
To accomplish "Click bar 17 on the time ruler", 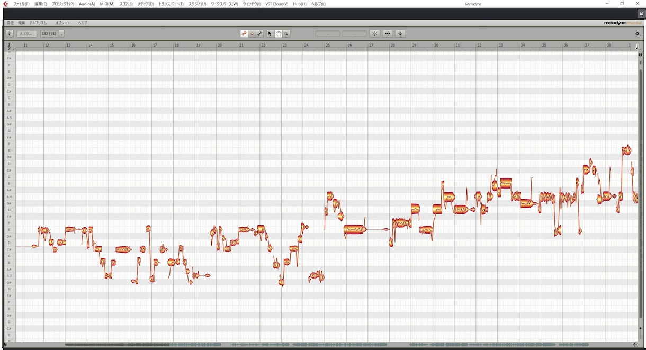I will pos(155,46).
